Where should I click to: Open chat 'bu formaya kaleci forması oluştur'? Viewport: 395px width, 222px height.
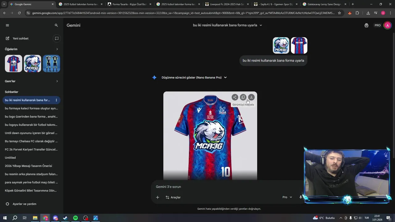pos(31,108)
